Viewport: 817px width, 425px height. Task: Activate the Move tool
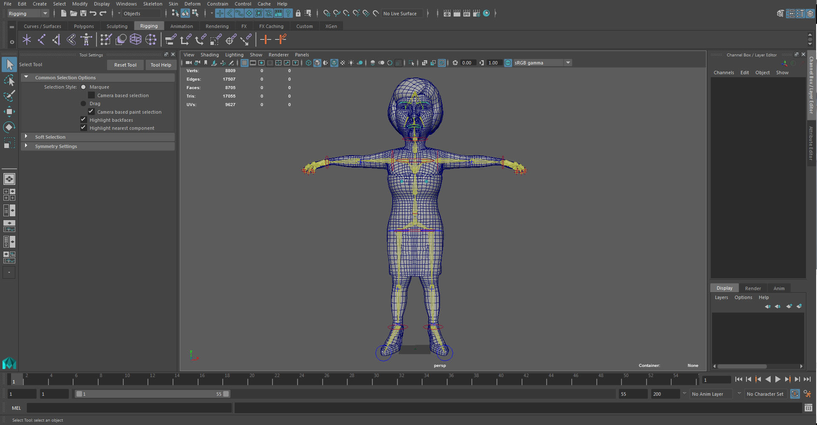(9, 112)
